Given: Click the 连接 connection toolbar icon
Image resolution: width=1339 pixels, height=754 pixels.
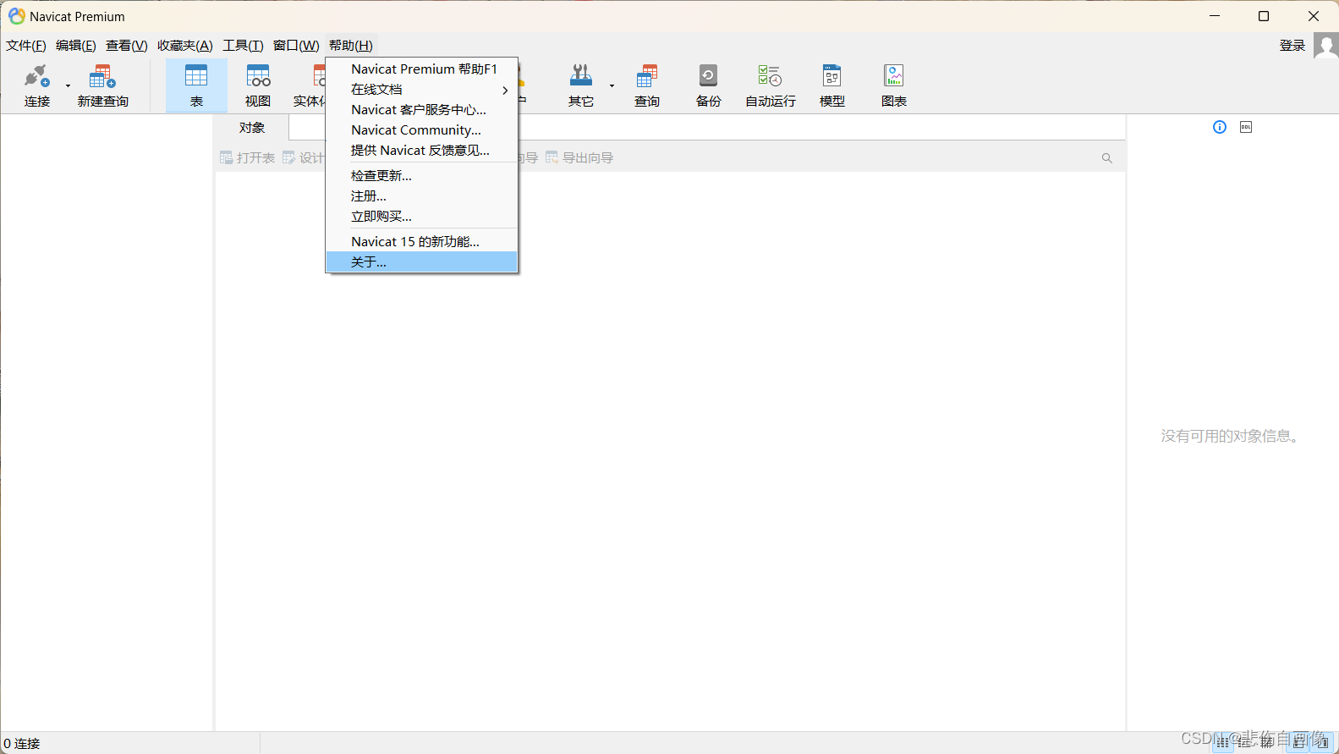Looking at the screenshot, I should [36, 85].
